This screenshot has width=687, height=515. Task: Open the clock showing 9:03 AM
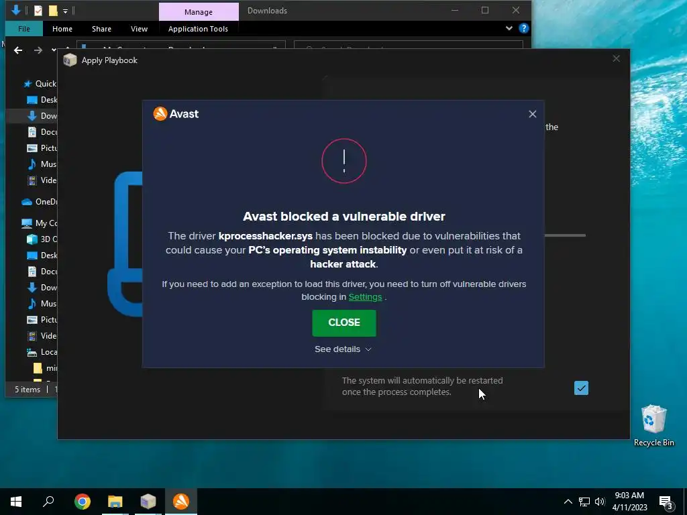(x=629, y=502)
